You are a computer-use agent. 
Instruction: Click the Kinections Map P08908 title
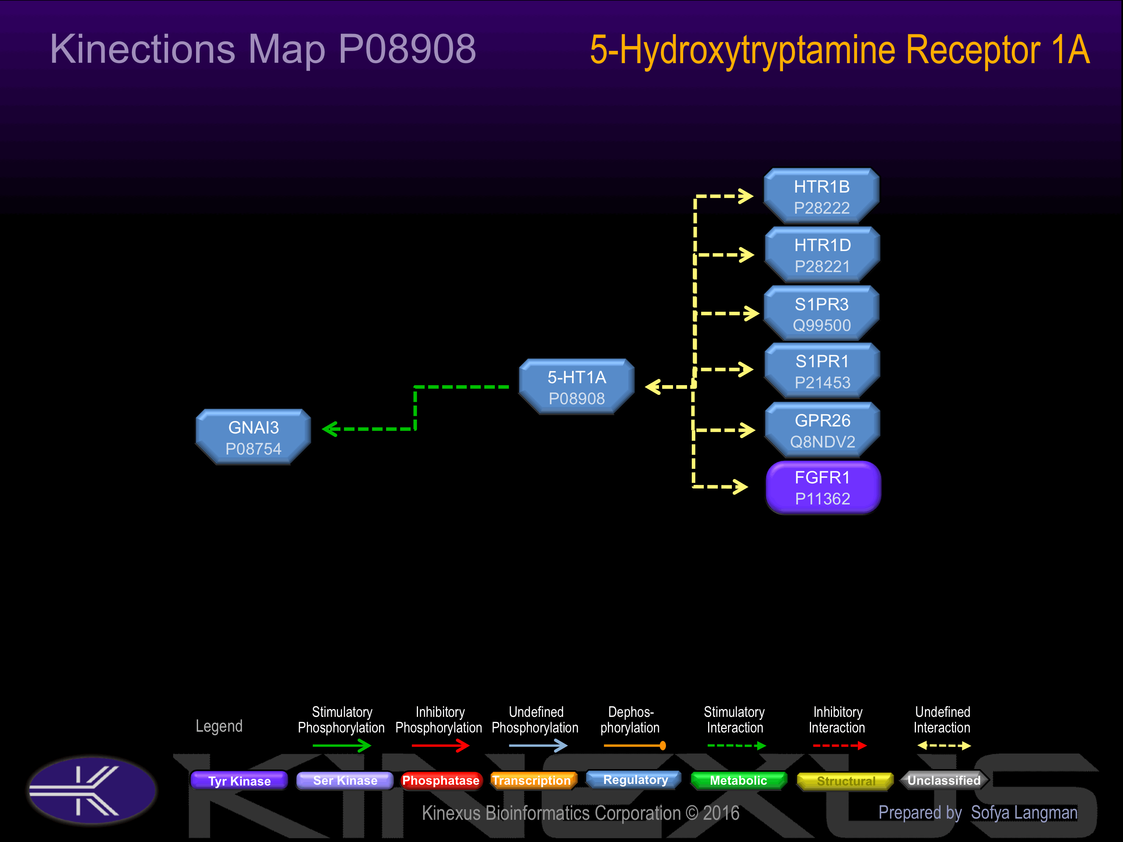coord(263,49)
